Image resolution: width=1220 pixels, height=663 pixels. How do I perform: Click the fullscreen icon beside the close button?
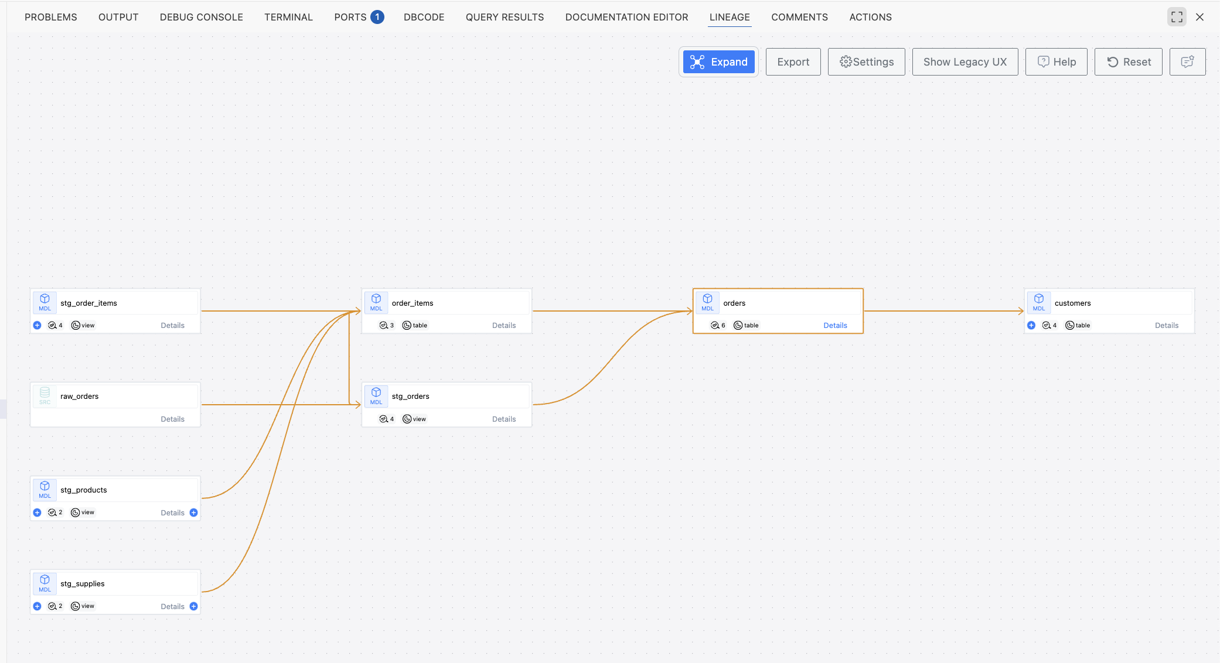click(1177, 16)
